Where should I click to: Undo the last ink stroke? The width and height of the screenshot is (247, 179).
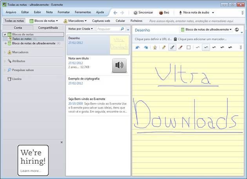[x=138, y=47]
